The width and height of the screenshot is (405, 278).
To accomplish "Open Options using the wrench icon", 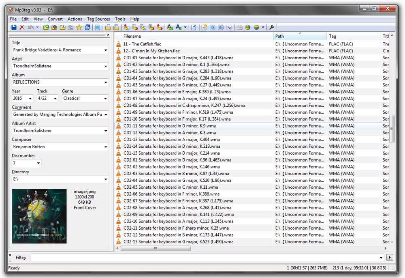I will (272, 27).
